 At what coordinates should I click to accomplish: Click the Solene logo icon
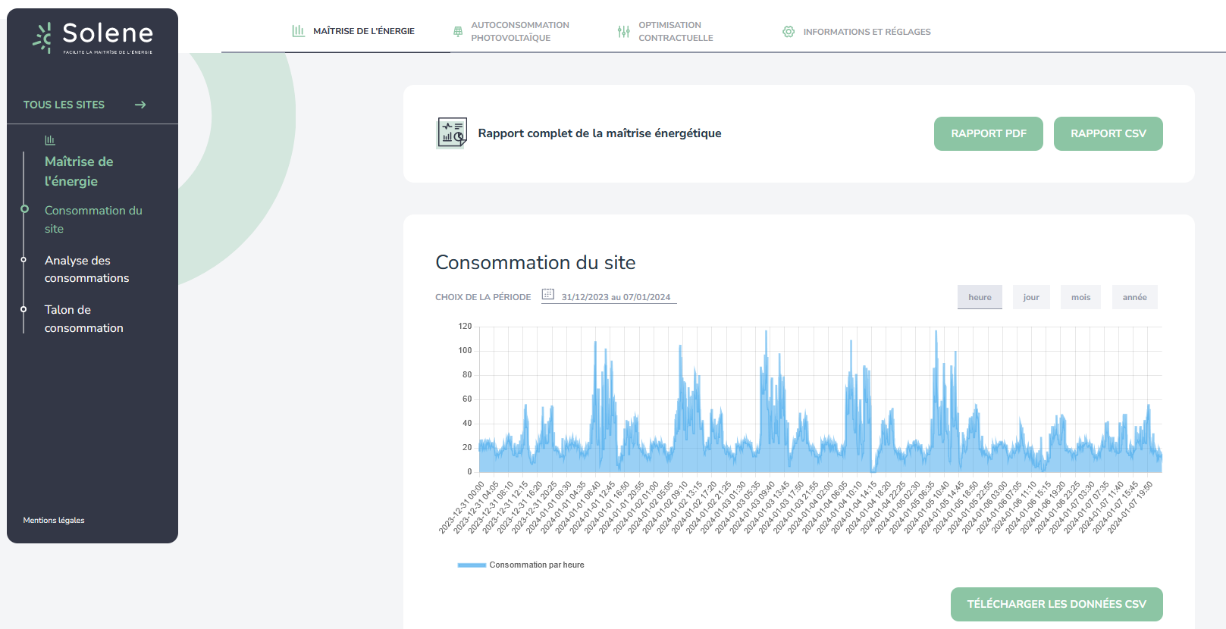click(43, 37)
